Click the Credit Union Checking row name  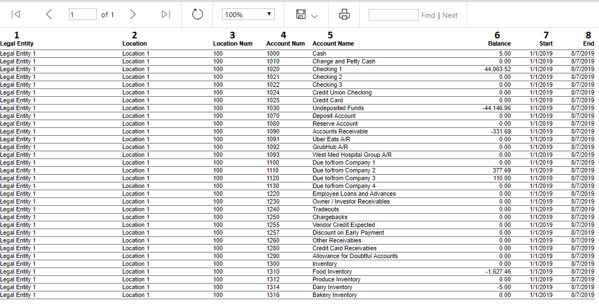point(342,92)
